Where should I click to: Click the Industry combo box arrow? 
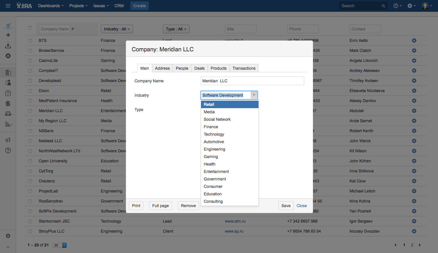coord(254,95)
